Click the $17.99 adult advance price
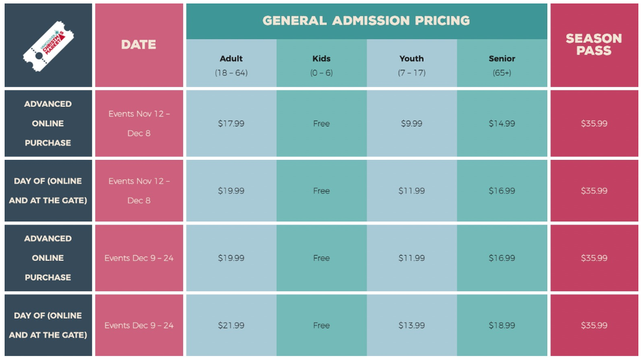The height and width of the screenshot is (360, 643). tap(231, 123)
